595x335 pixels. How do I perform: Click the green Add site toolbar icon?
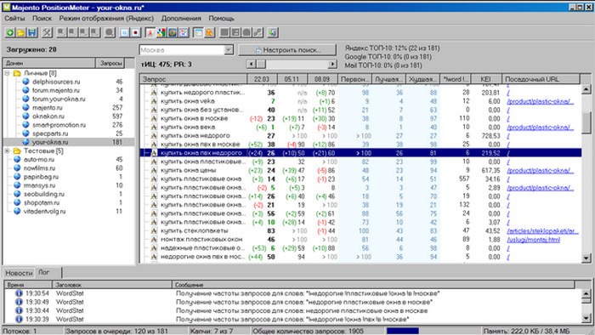[10, 32]
